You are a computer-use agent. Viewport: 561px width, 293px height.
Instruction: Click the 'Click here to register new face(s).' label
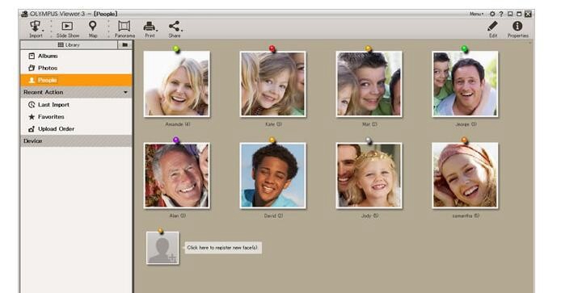[222, 248]
